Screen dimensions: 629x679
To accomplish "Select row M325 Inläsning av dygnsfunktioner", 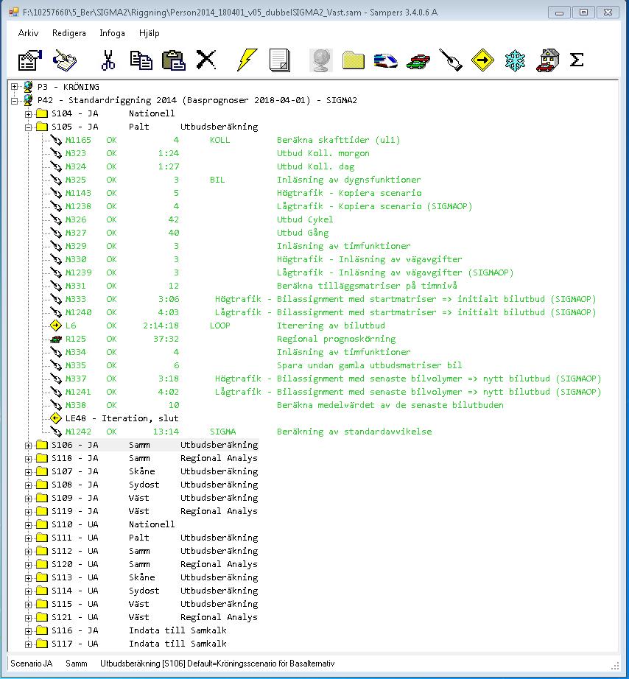I will [x=242, y=180].
